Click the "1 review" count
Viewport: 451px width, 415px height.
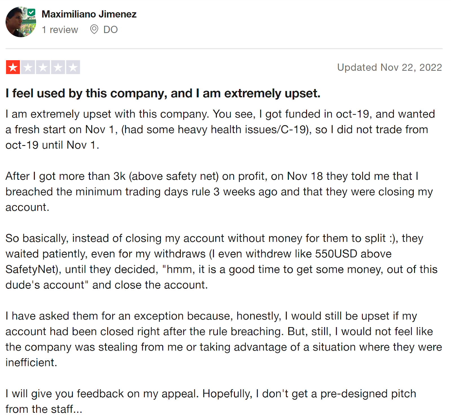pos(60,30)
